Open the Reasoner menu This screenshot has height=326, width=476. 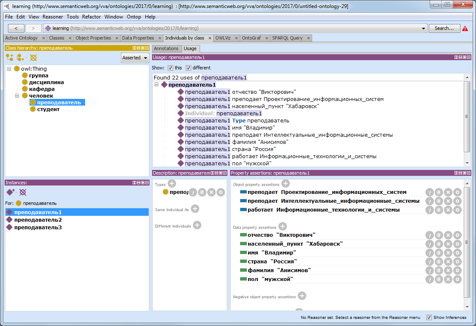[52, 17]
